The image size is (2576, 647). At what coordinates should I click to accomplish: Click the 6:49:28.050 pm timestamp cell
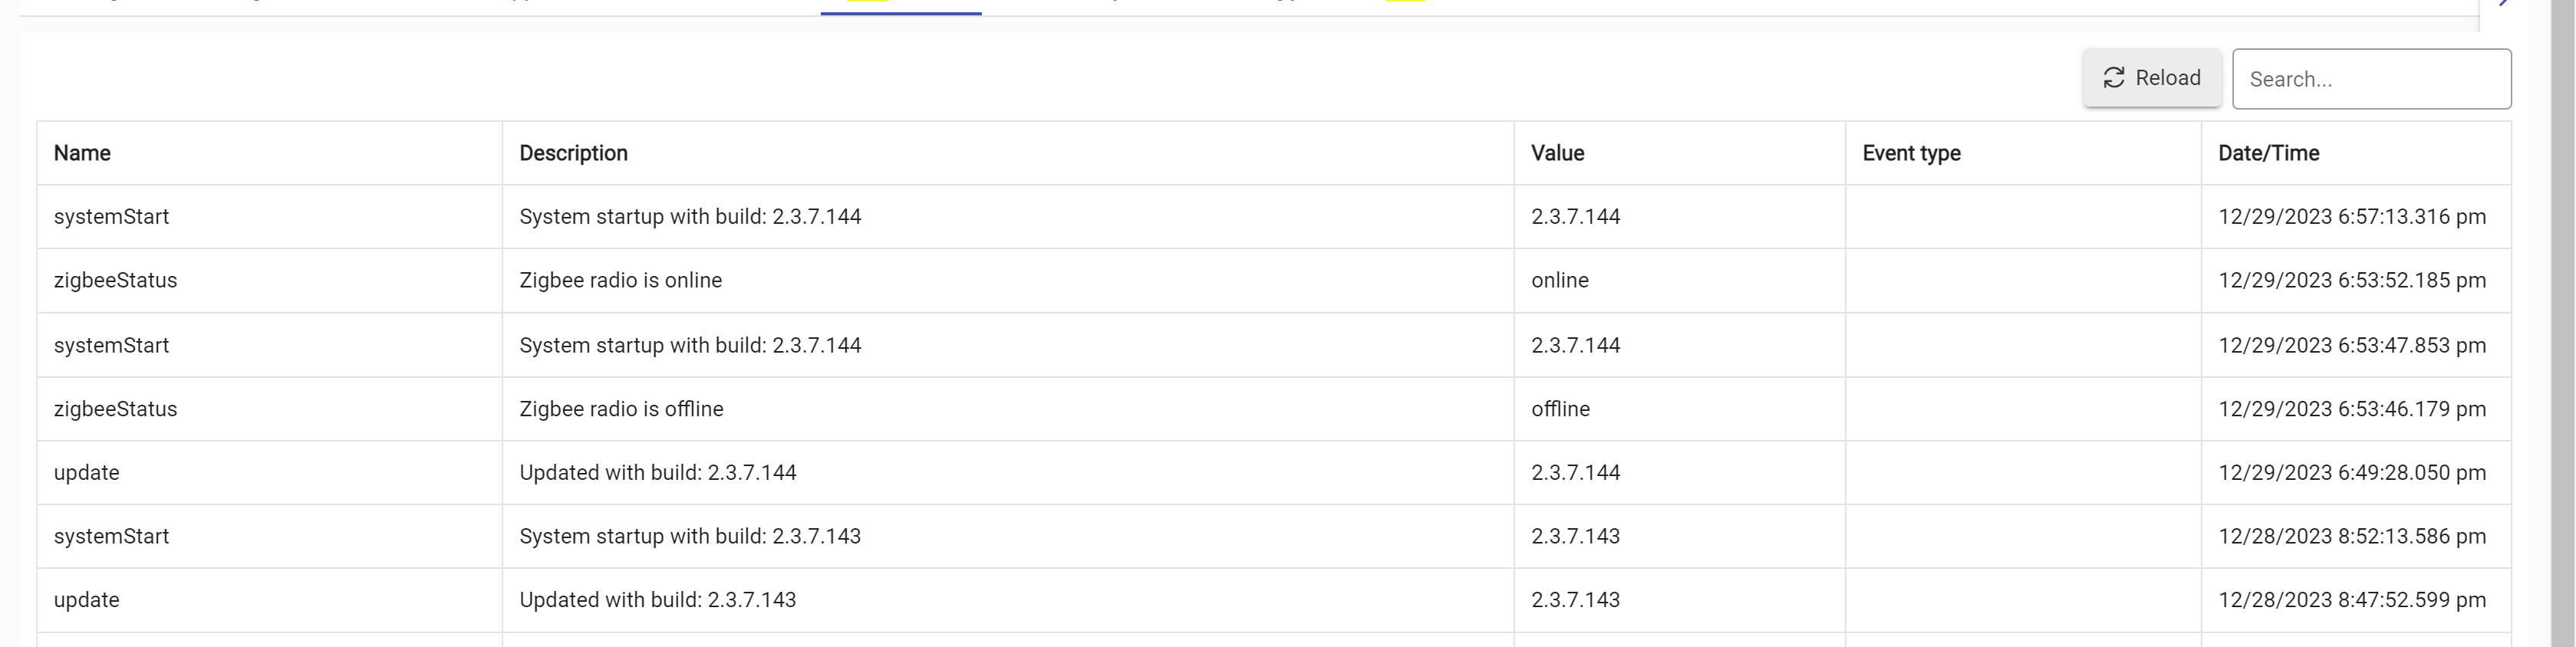2351,472
